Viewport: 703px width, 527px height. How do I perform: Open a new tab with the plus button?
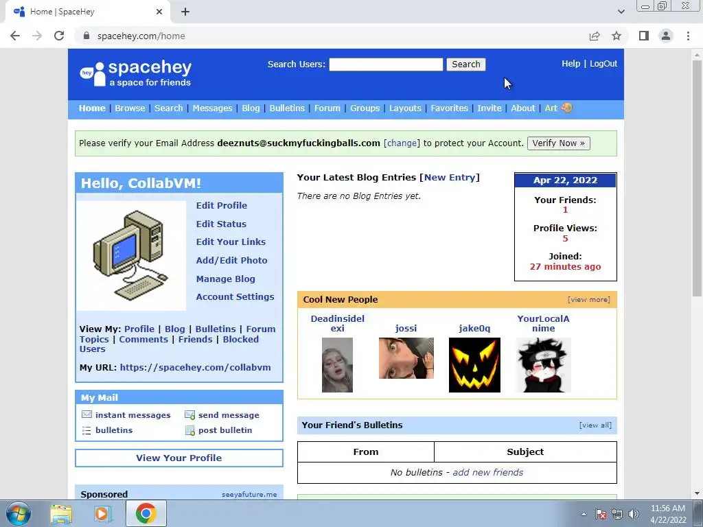pyautogui.click(x=185, y=12)
